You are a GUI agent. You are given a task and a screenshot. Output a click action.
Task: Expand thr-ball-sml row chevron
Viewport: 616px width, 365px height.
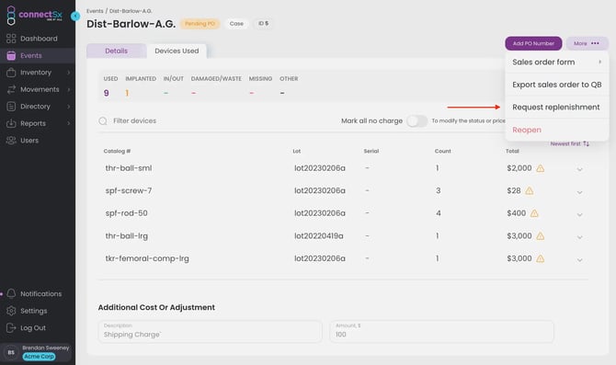pyautogui.click(x=579, y=169)
